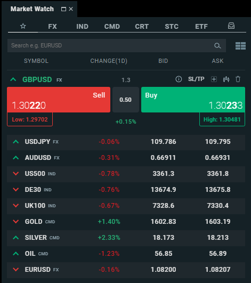Switch to the CMD tab

[x=112, y=27]
